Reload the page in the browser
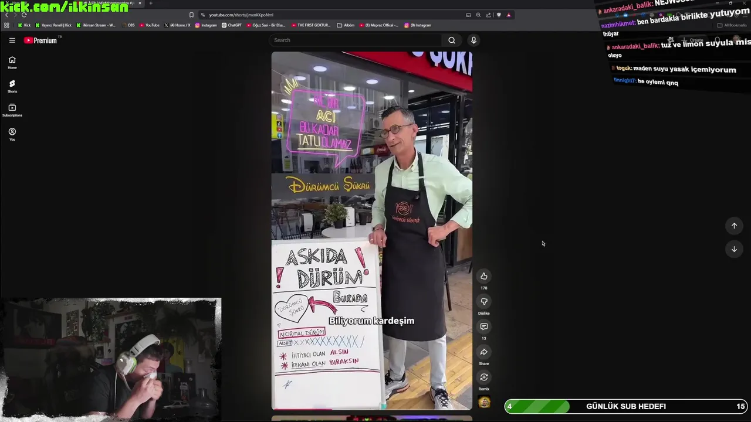This screenshot has height=422, width=751. [24, 15]
